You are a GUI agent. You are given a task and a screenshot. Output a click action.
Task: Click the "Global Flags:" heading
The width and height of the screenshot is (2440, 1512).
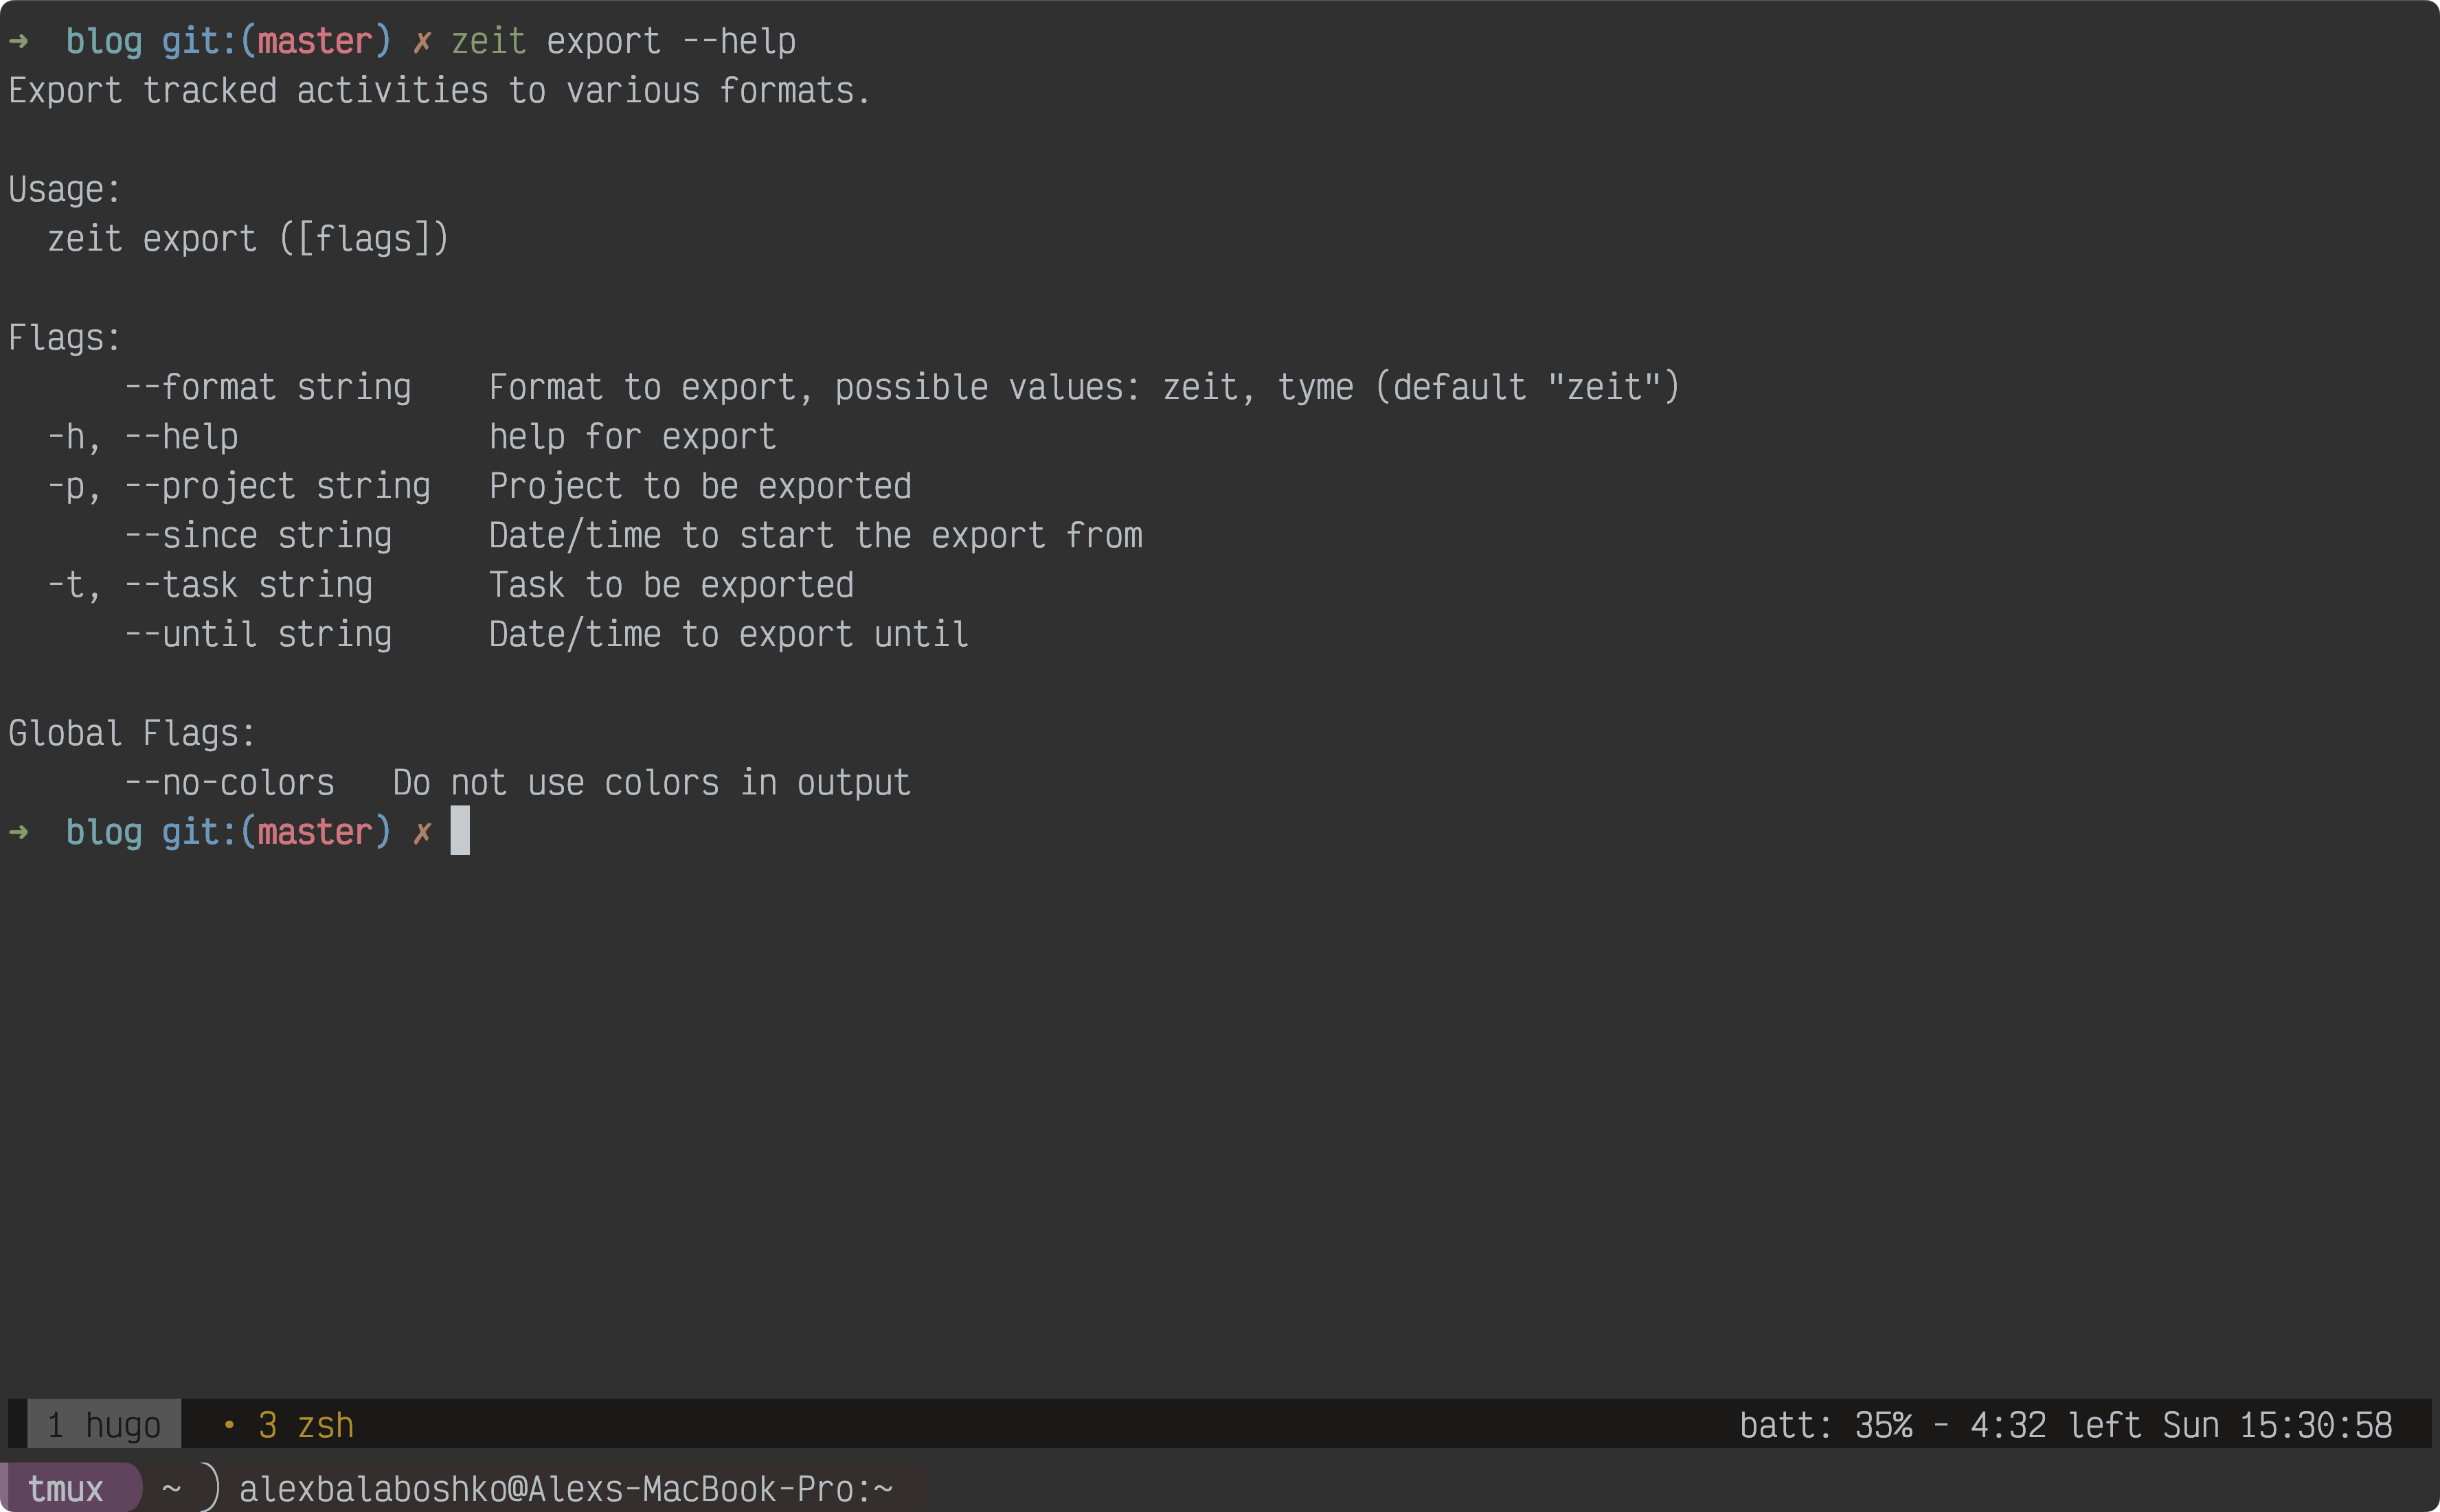pyautogui.click(x=132, y=733)
